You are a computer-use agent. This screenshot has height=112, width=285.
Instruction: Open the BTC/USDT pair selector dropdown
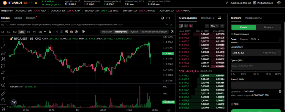coord(31,3)
